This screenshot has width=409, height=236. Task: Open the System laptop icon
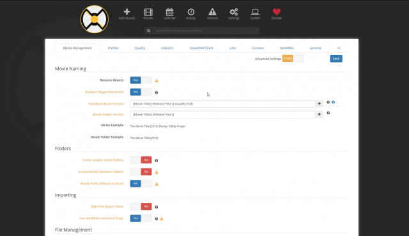pyautogui.click(x=255, y=14)
